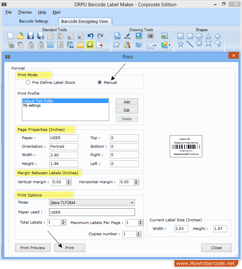The width and height of the screenshot is (242, 269).
Task: Click the New document icon
Action: tap(11, 36)
